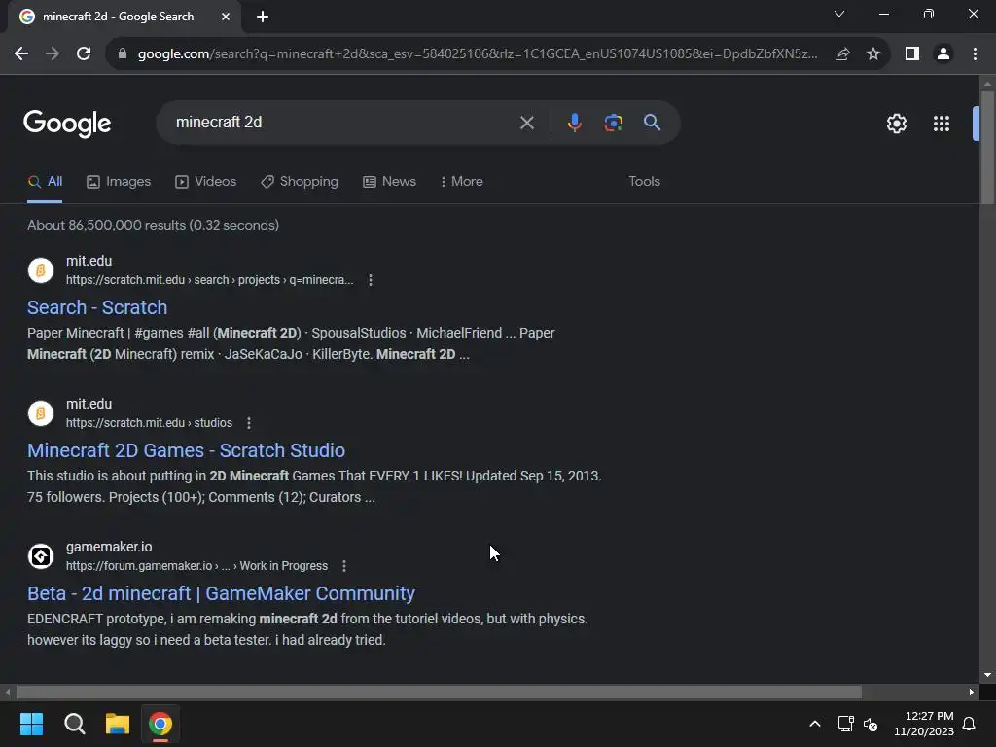Screen dimensions: 996x747
Task: Click the address bar URL
Action: coord(478,54)
